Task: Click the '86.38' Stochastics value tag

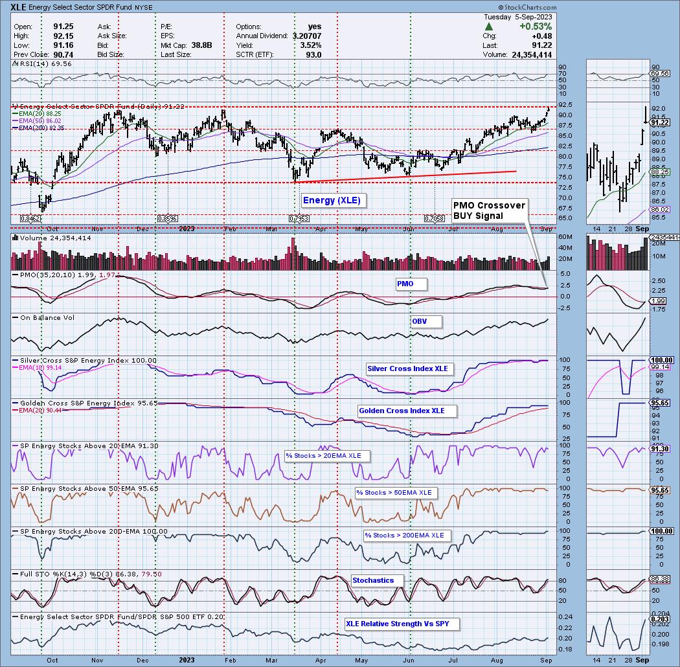Action: 660,579
